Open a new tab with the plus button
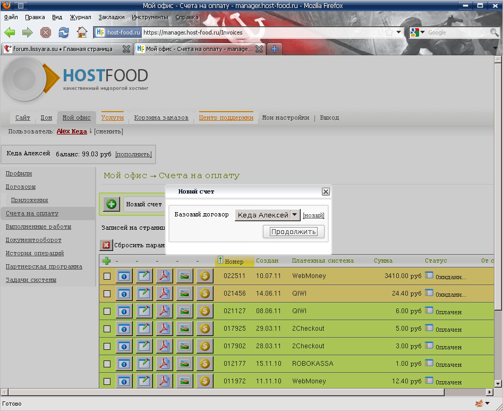This screenshot has height=411, width=503. click(275, 49)
